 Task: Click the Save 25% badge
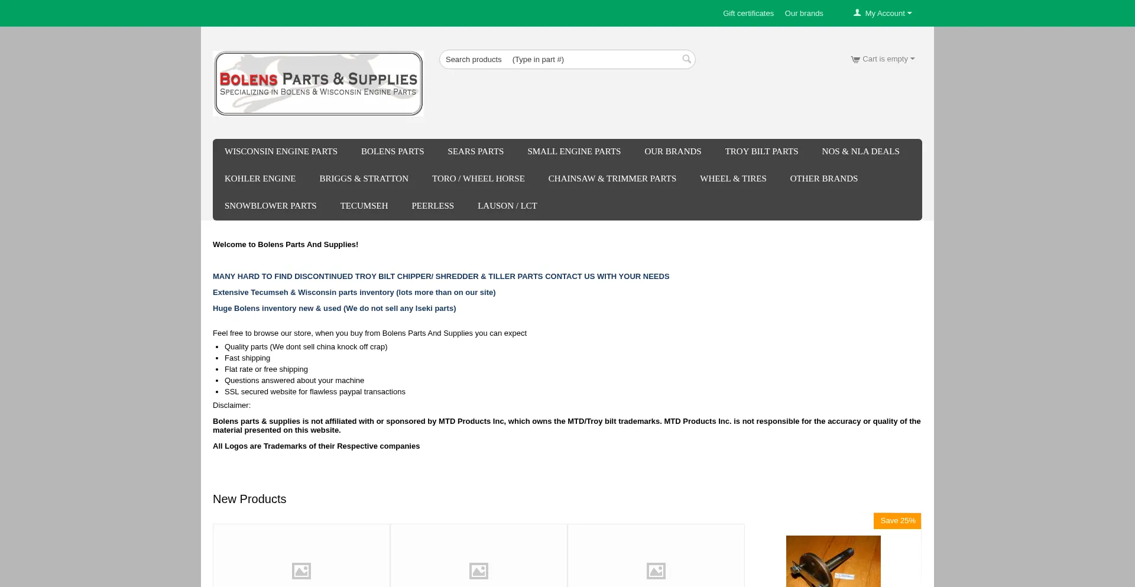(897, 521)
